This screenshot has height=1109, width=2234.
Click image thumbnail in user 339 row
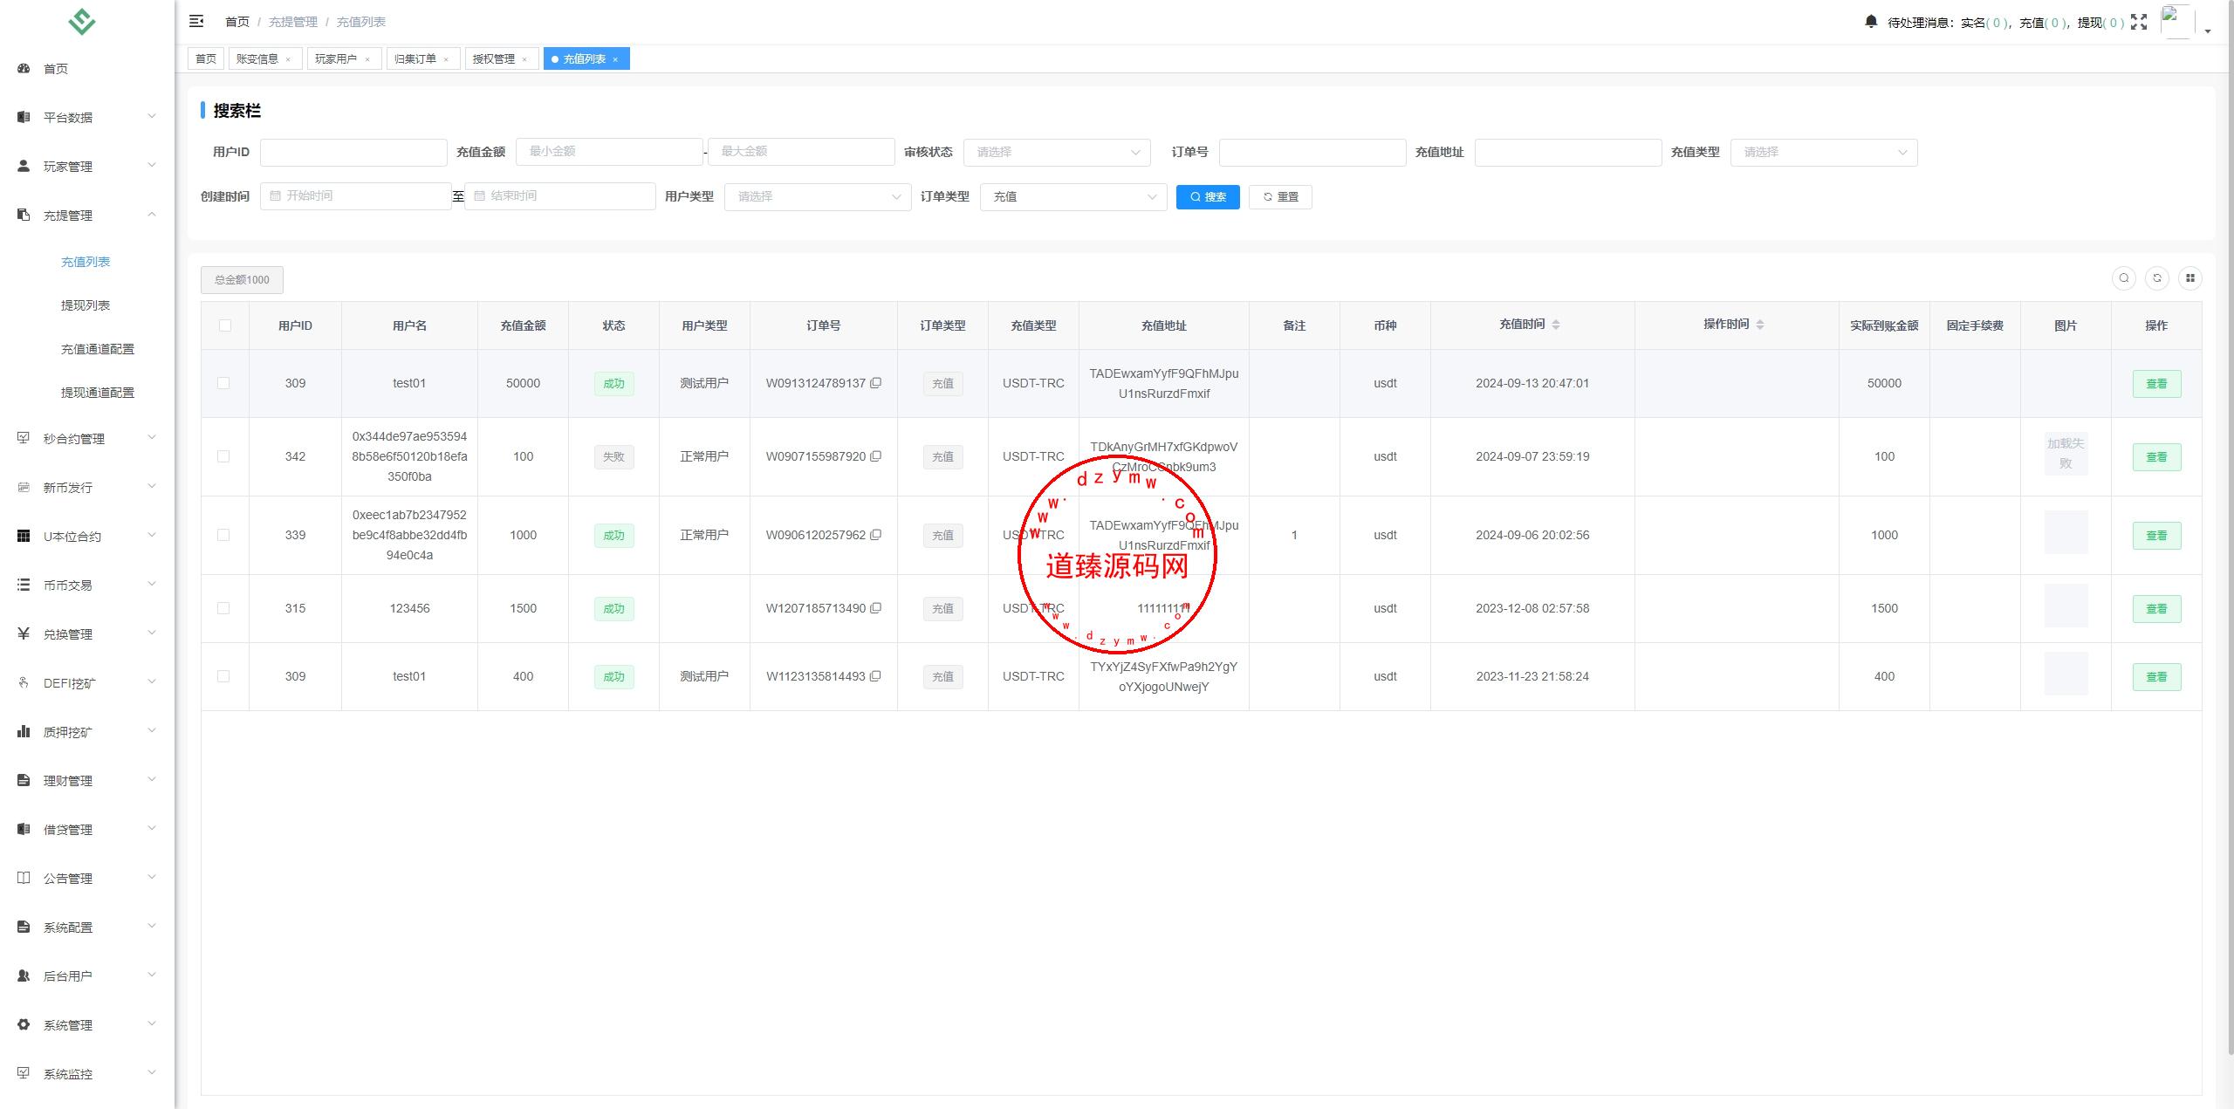2066,532
